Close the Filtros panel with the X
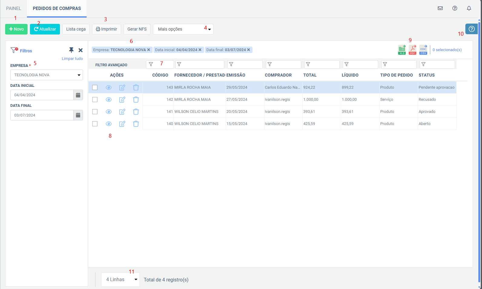 (x=81, y=50)
